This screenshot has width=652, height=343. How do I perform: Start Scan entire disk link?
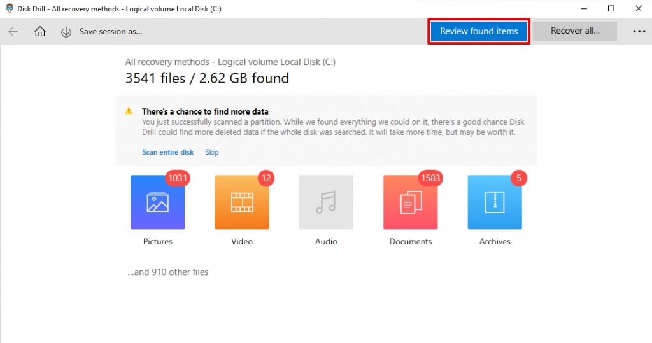click(167, 152)
